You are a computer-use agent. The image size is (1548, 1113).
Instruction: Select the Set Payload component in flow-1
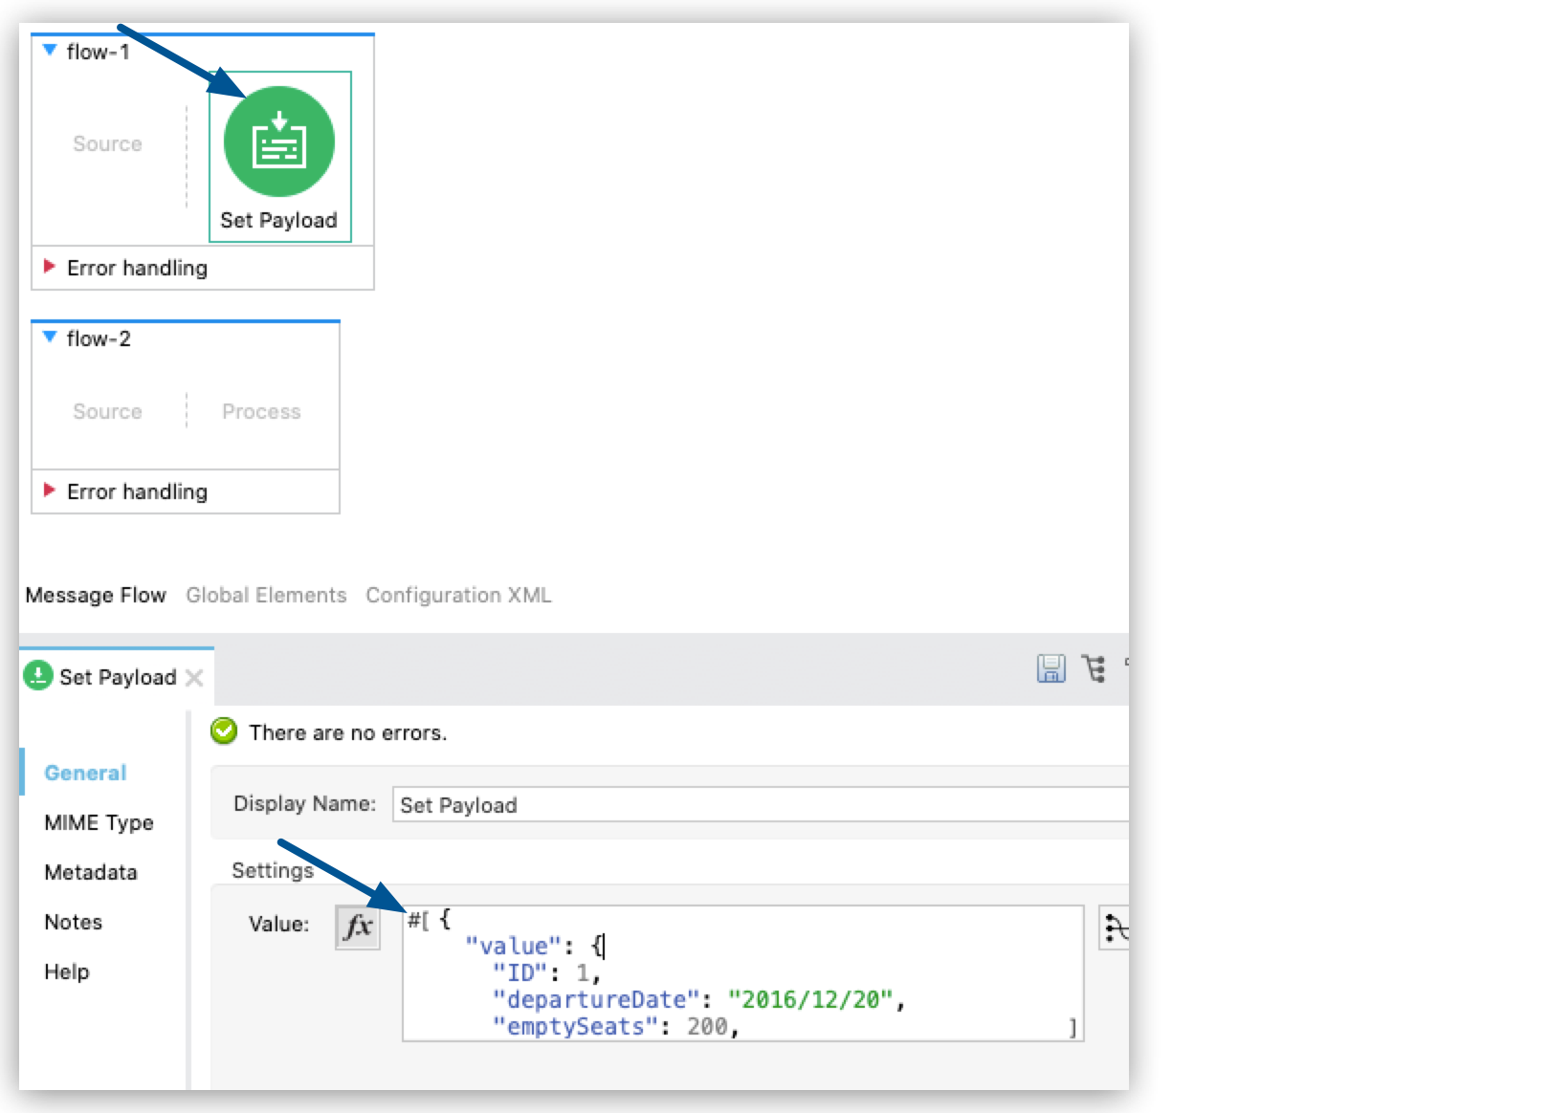pyautogui.click(x=278, y=142)
